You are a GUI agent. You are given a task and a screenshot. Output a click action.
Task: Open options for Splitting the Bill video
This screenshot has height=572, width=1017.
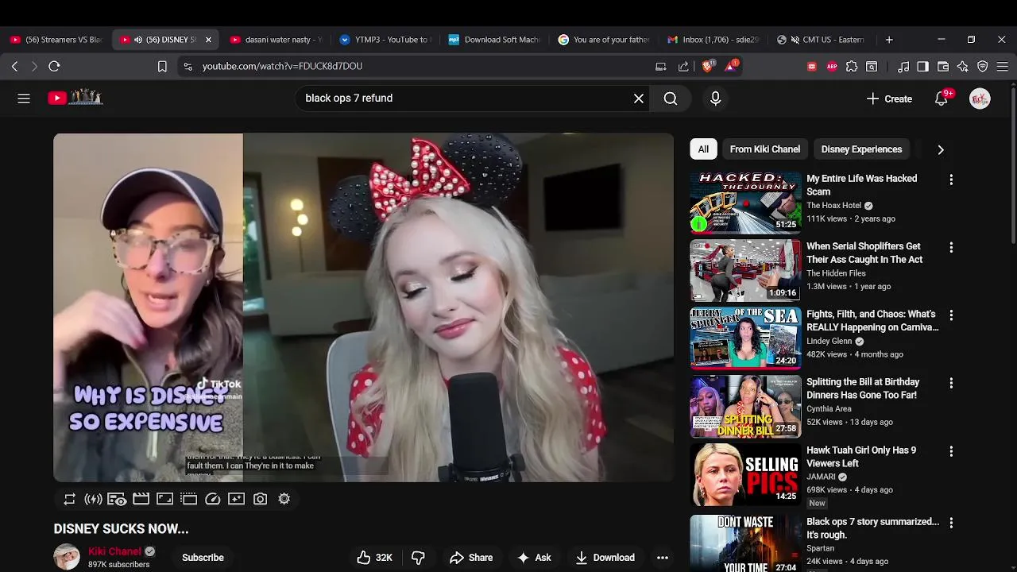pyautogui.click(x=951, y=384)
